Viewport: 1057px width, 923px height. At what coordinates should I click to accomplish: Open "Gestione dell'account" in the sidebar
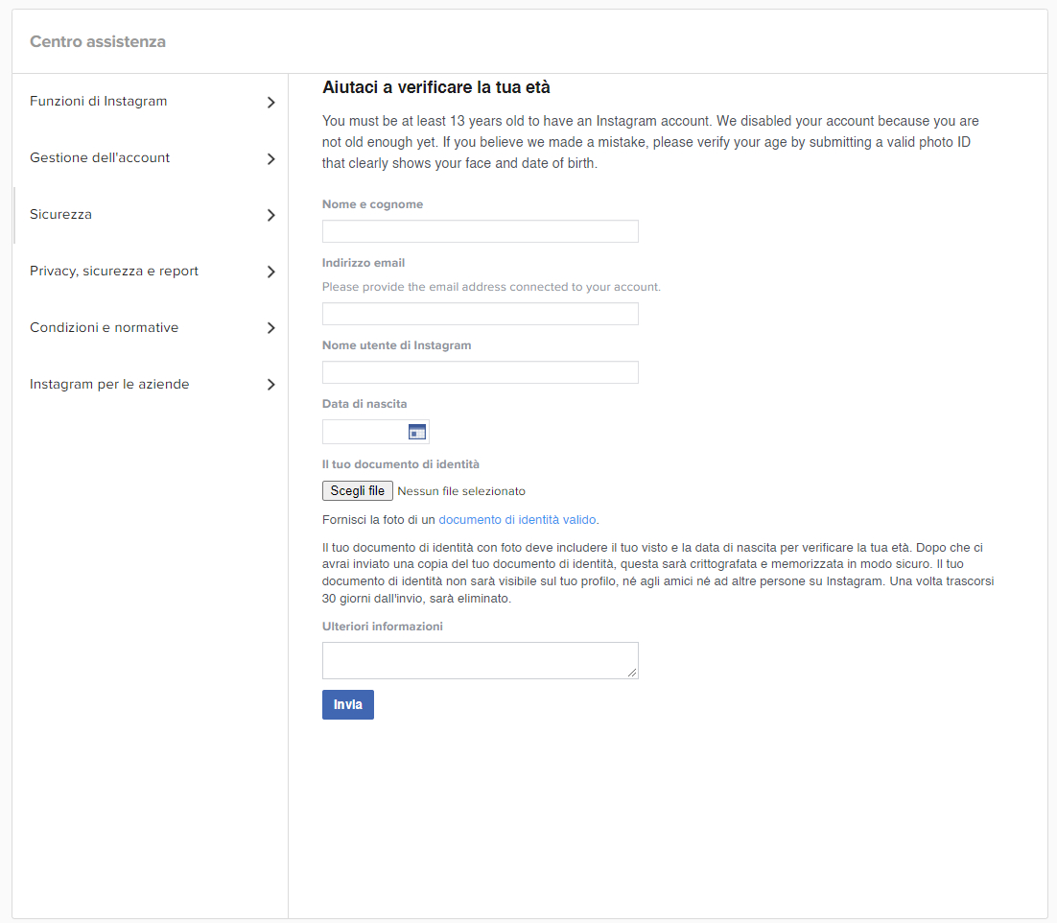pyautogui.click(x=100, y=157)
